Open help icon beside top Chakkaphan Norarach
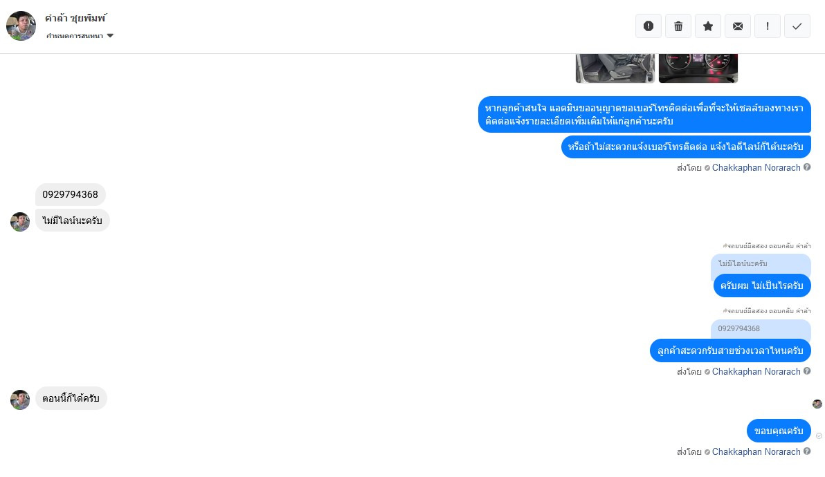 (806, 167)
